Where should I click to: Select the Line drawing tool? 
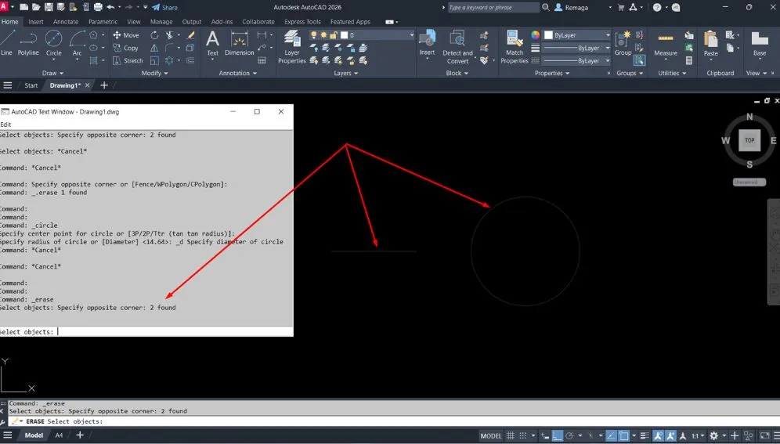pos(6,42)
